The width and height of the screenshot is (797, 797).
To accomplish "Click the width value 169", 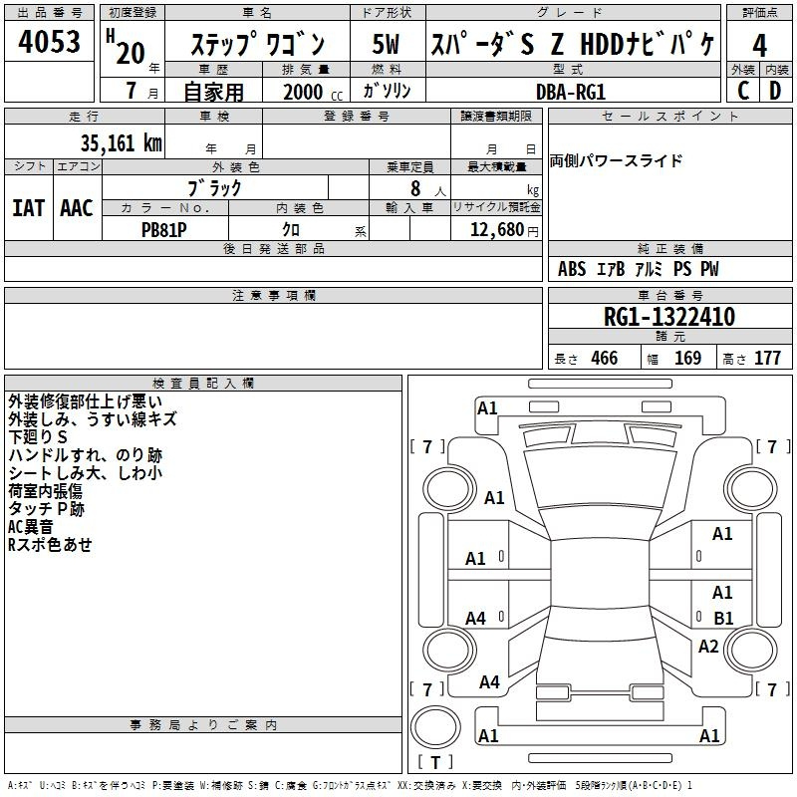I will click(x=687, y=358).
